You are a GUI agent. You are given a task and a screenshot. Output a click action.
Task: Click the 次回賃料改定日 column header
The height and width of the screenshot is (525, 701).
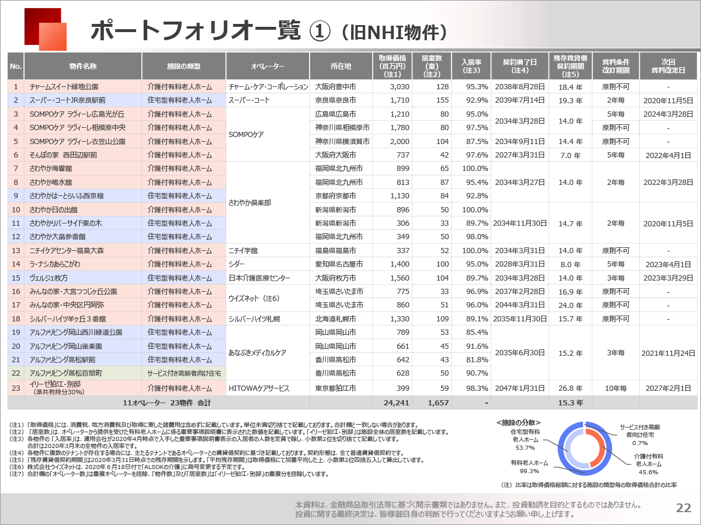668,66
